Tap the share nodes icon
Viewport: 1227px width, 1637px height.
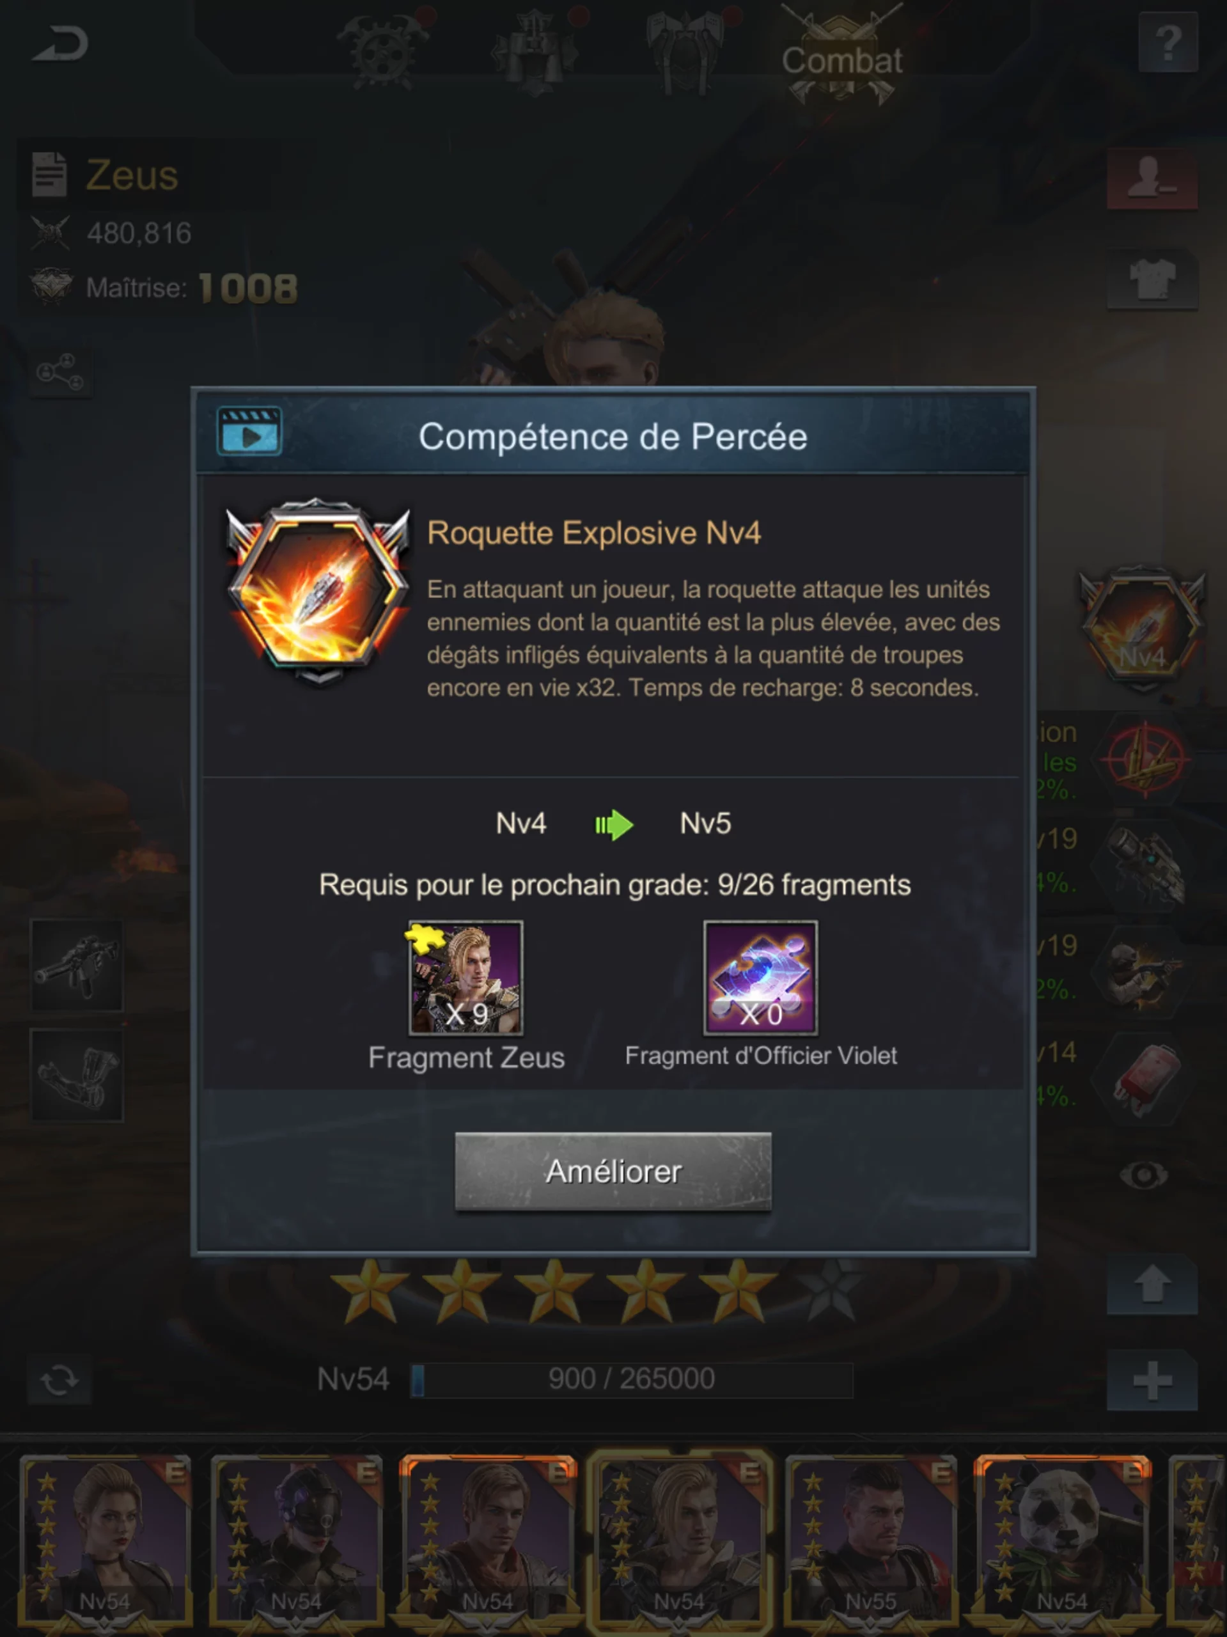61,372
